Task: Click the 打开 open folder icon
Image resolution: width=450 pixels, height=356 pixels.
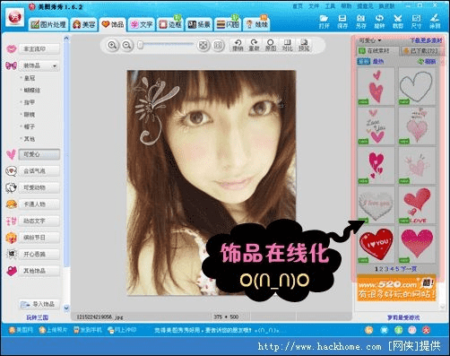Action: click(324, 22)
